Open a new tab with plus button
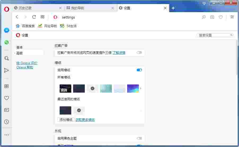This screenshot has height=147, width=239. click(173, 8)
